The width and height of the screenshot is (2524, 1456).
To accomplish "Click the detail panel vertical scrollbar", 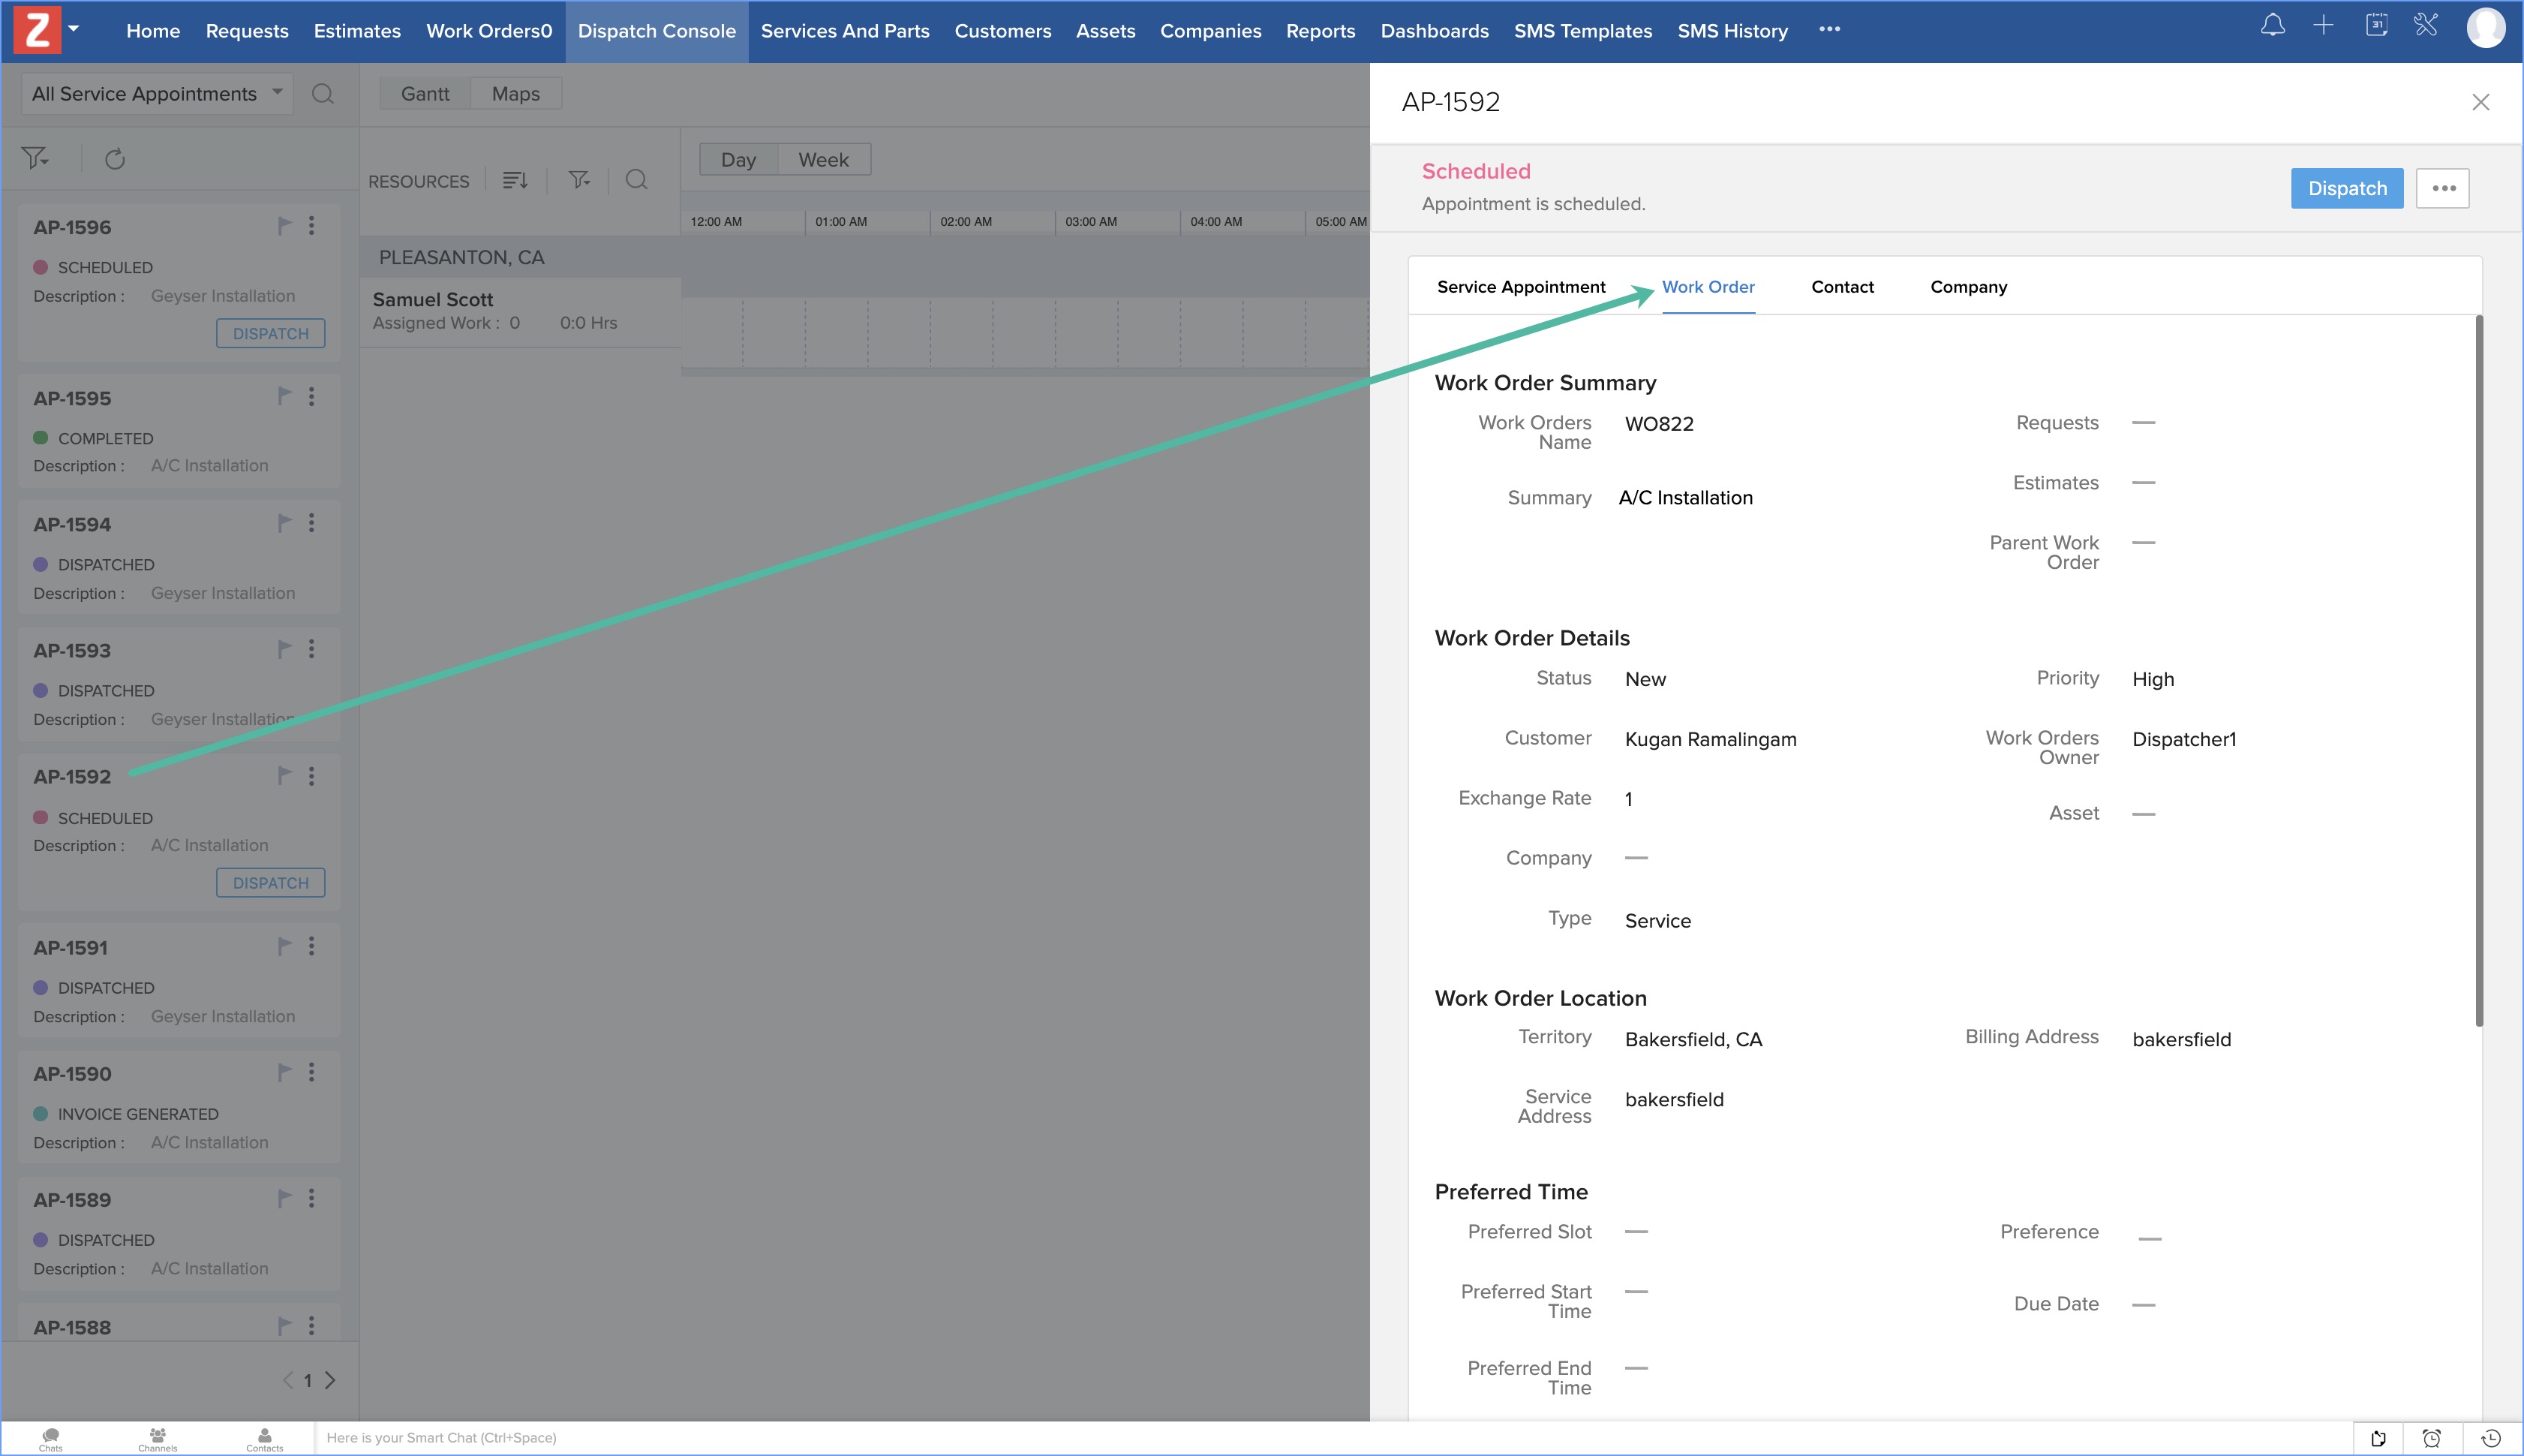I will (x=2478, y=670).
